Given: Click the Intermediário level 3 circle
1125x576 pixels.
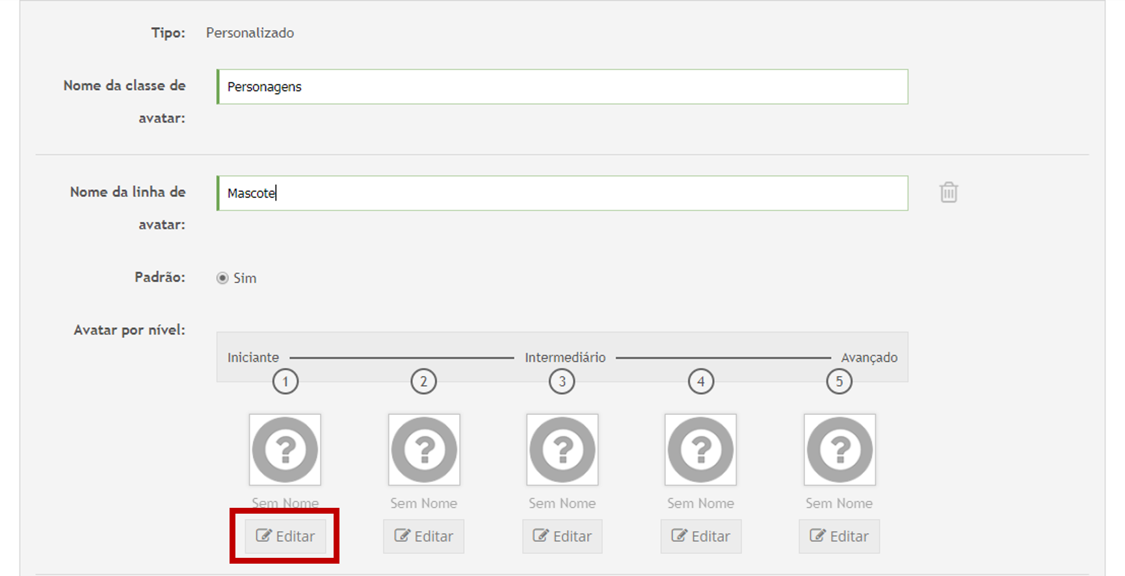Looking at the screenshot, I should 562,381.
